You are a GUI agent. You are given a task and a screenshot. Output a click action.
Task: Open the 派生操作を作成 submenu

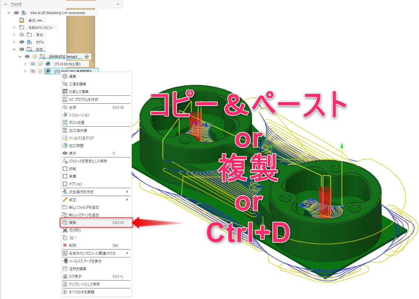point(96,192)
